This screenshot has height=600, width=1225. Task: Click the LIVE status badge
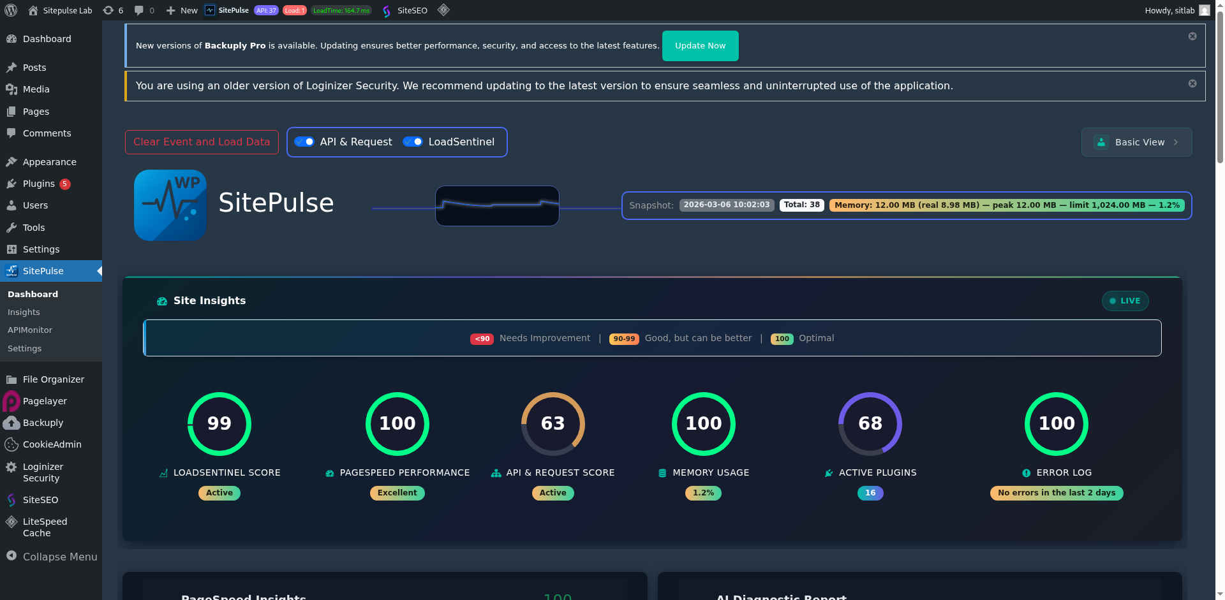coord(1125,301)
